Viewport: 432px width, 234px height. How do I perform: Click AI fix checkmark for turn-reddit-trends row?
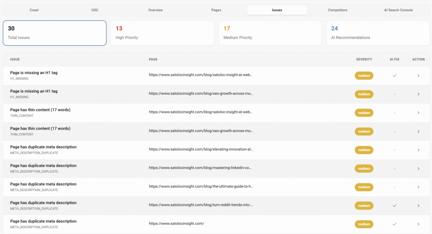coord(394,206)
